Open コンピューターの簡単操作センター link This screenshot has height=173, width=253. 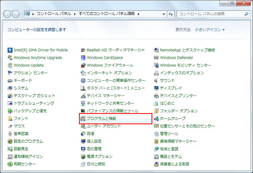point(116,80)
